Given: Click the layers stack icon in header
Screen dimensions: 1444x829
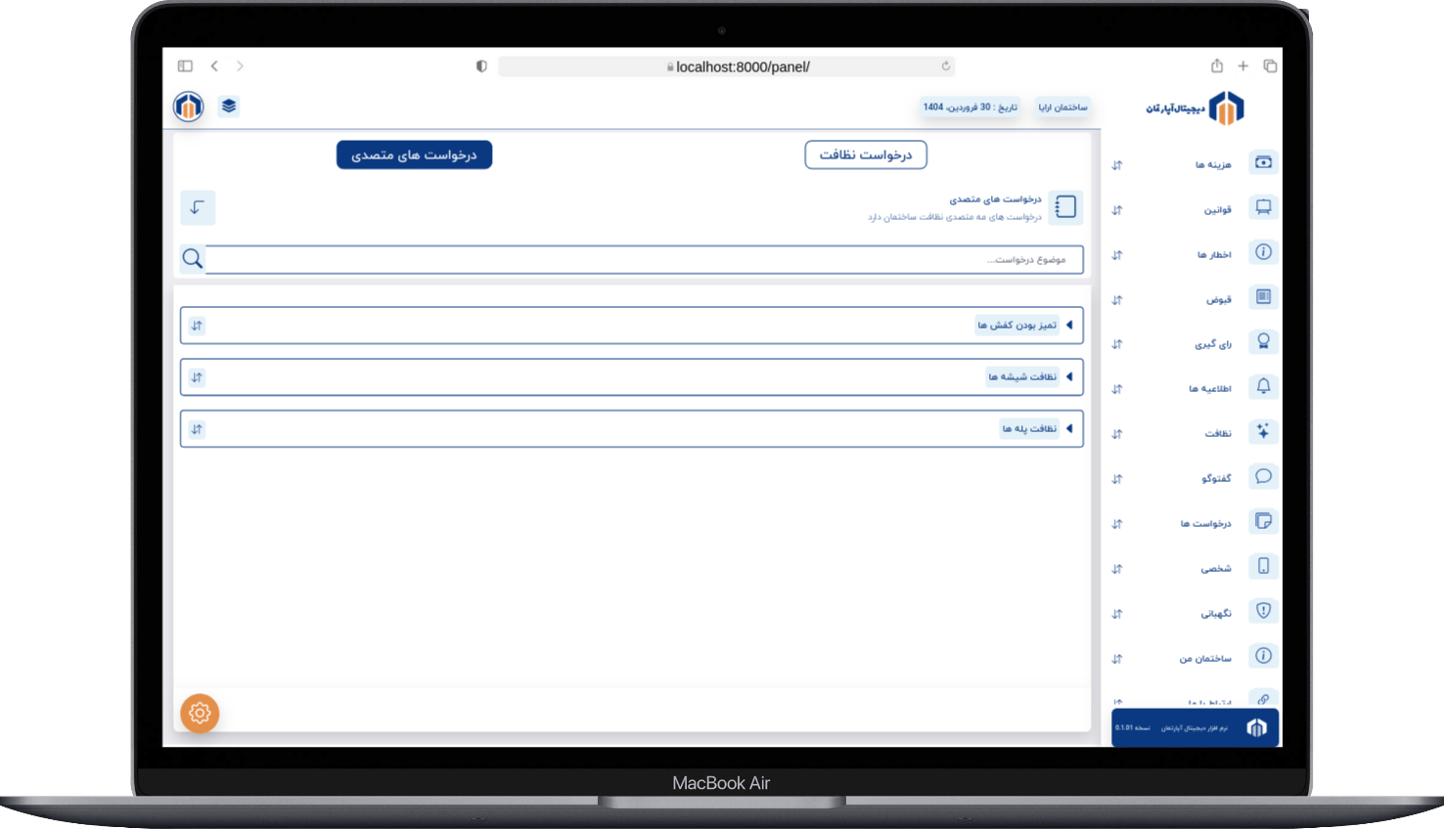Looking at the screenshot, I should 229,106.
